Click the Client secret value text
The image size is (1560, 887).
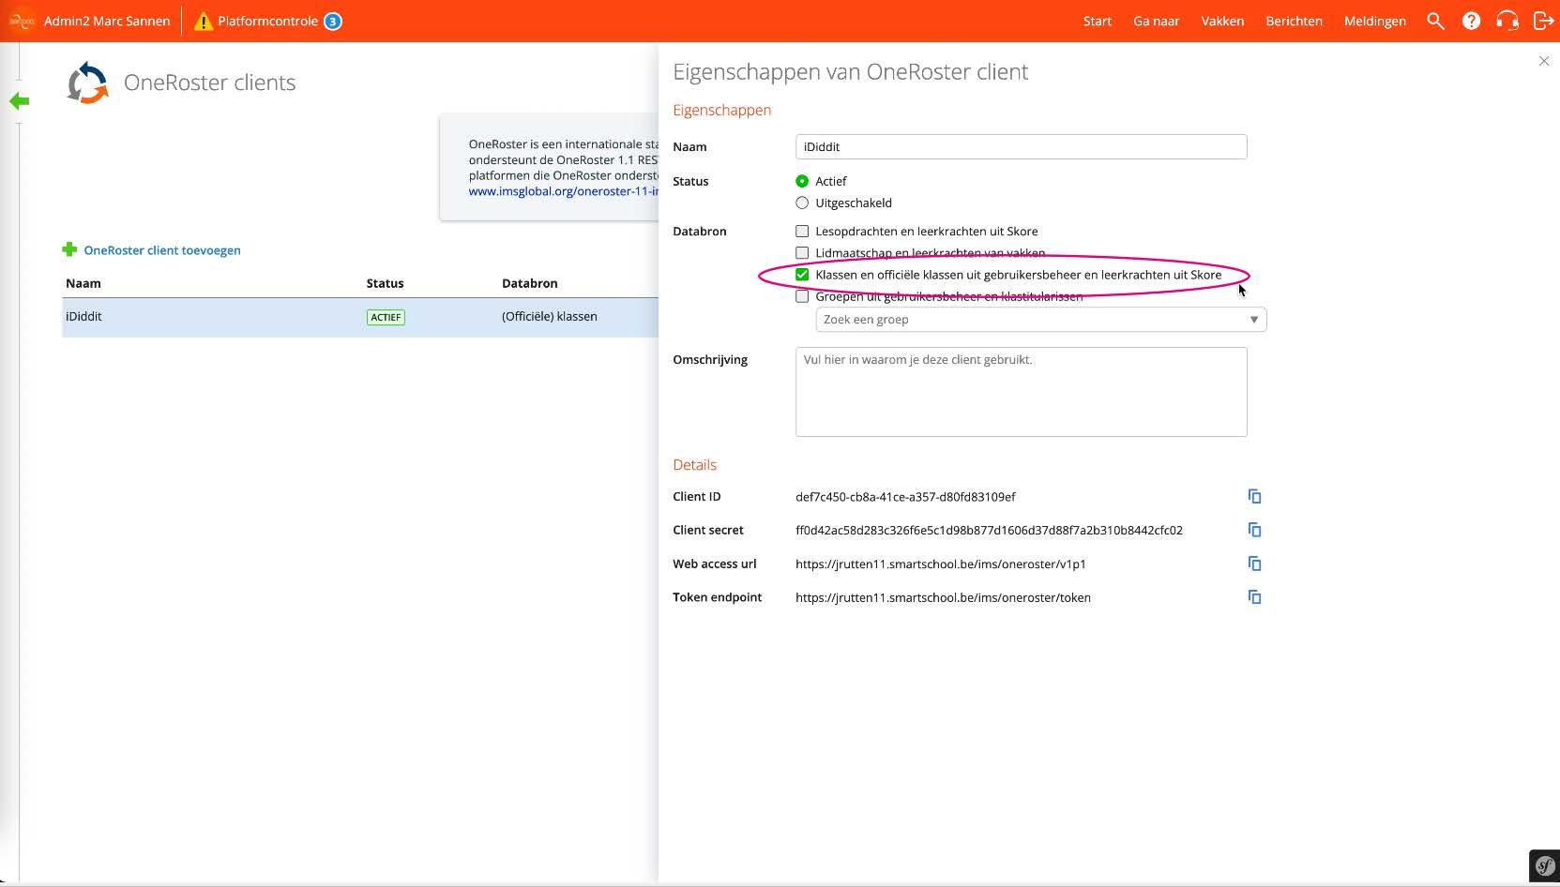(x=989, y=531)
